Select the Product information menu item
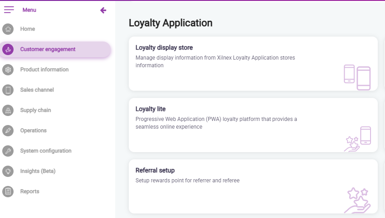The height and width of the screenshot is (218, 385). (x=44, y=70)
